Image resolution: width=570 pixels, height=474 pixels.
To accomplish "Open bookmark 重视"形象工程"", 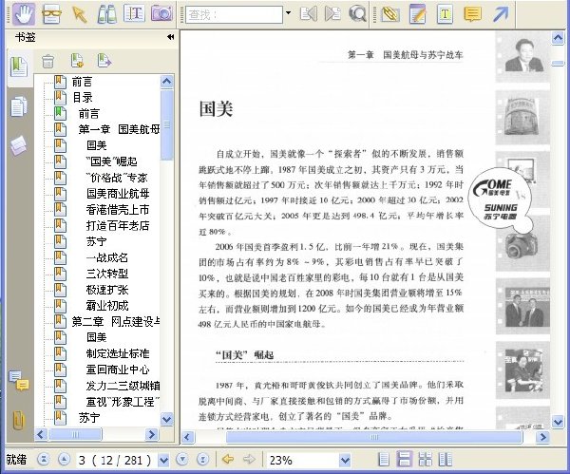I will click(x=123, y=401).
